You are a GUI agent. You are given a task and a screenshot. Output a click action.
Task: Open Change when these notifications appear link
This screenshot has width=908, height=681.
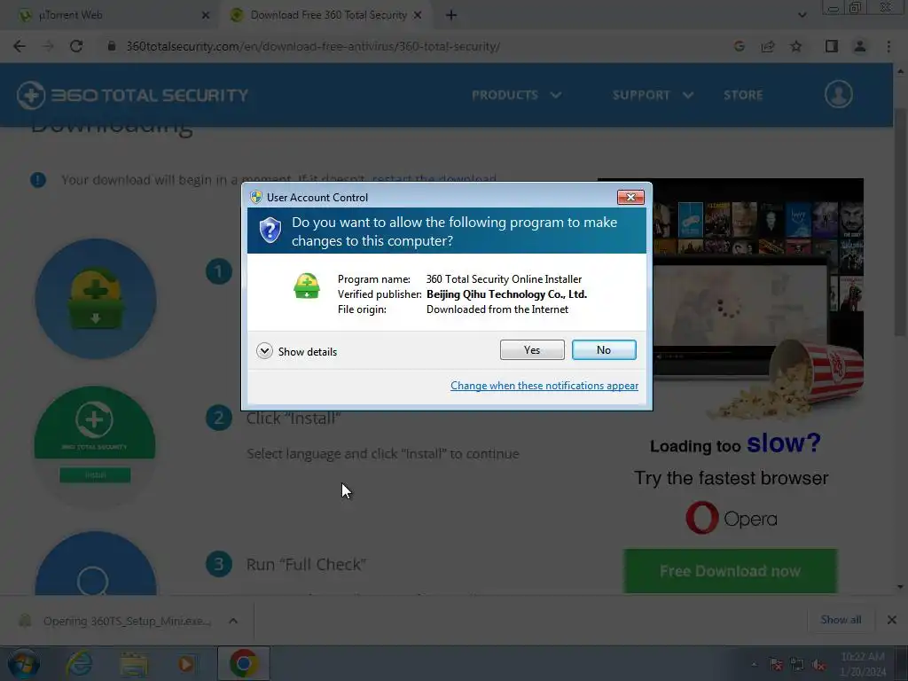544,386
